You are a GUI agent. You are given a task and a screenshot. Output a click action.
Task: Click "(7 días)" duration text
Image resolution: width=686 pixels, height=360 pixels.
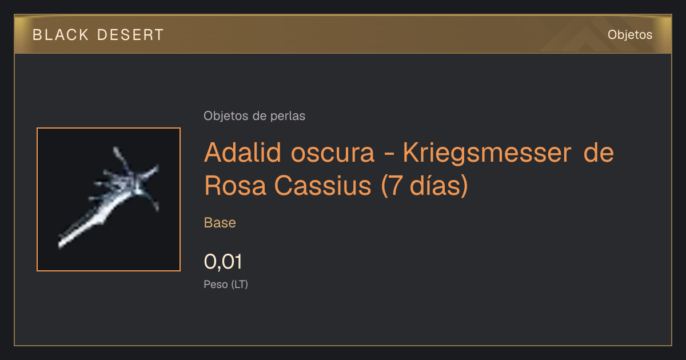(425, 186)
